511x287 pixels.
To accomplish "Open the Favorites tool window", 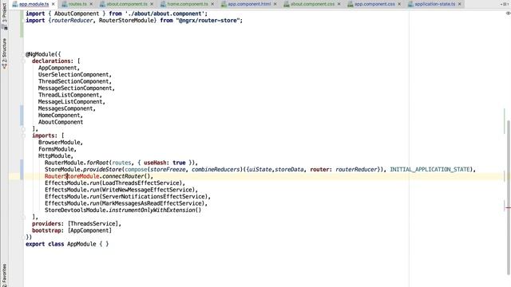I will [4, 275].
